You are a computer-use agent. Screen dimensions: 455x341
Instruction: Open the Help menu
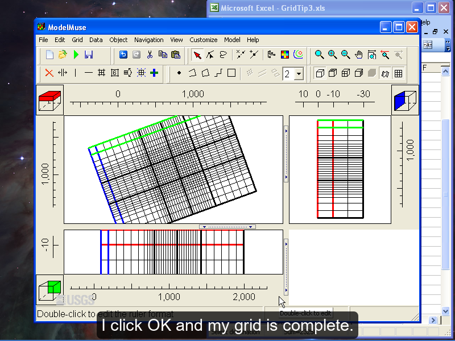point(253,40)
